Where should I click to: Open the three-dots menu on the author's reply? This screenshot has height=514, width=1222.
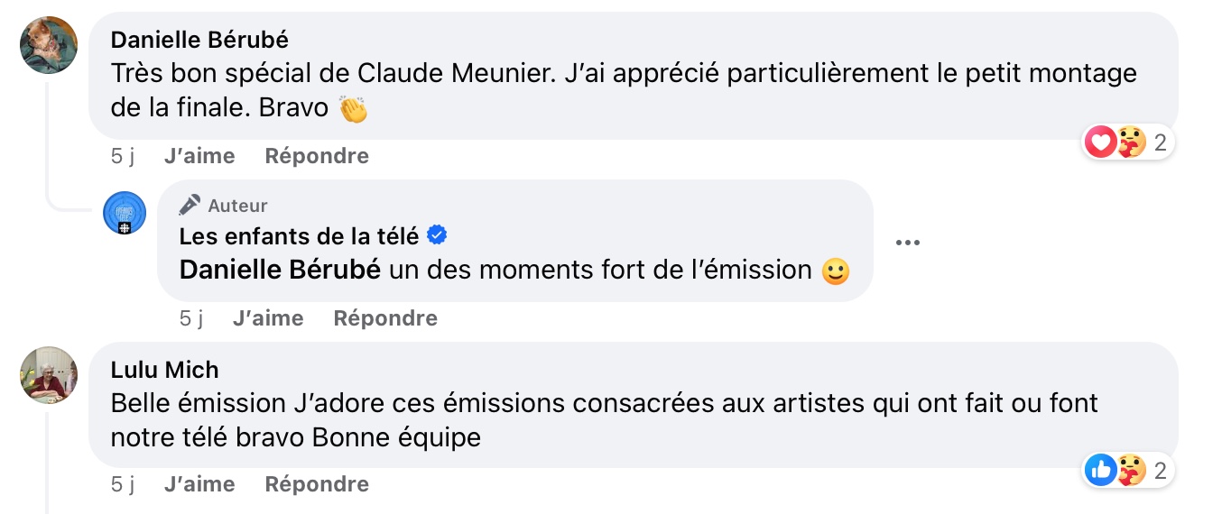coord(907,242)
